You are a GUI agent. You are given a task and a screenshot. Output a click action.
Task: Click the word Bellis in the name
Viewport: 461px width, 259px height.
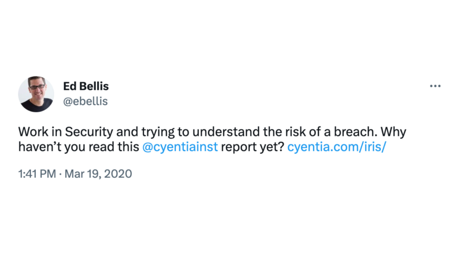point(94,86)
